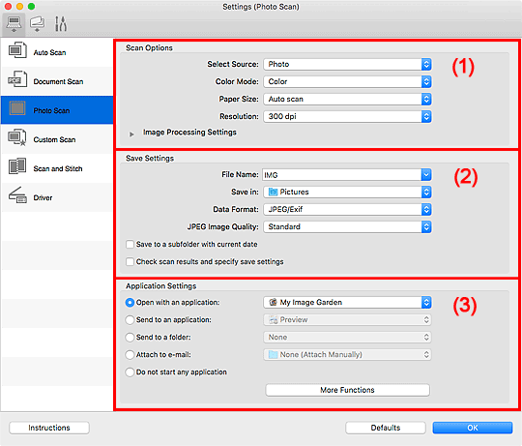The image size is (522, 446).
Task: Open the General Settings tools icon
Action: (61, 24)
